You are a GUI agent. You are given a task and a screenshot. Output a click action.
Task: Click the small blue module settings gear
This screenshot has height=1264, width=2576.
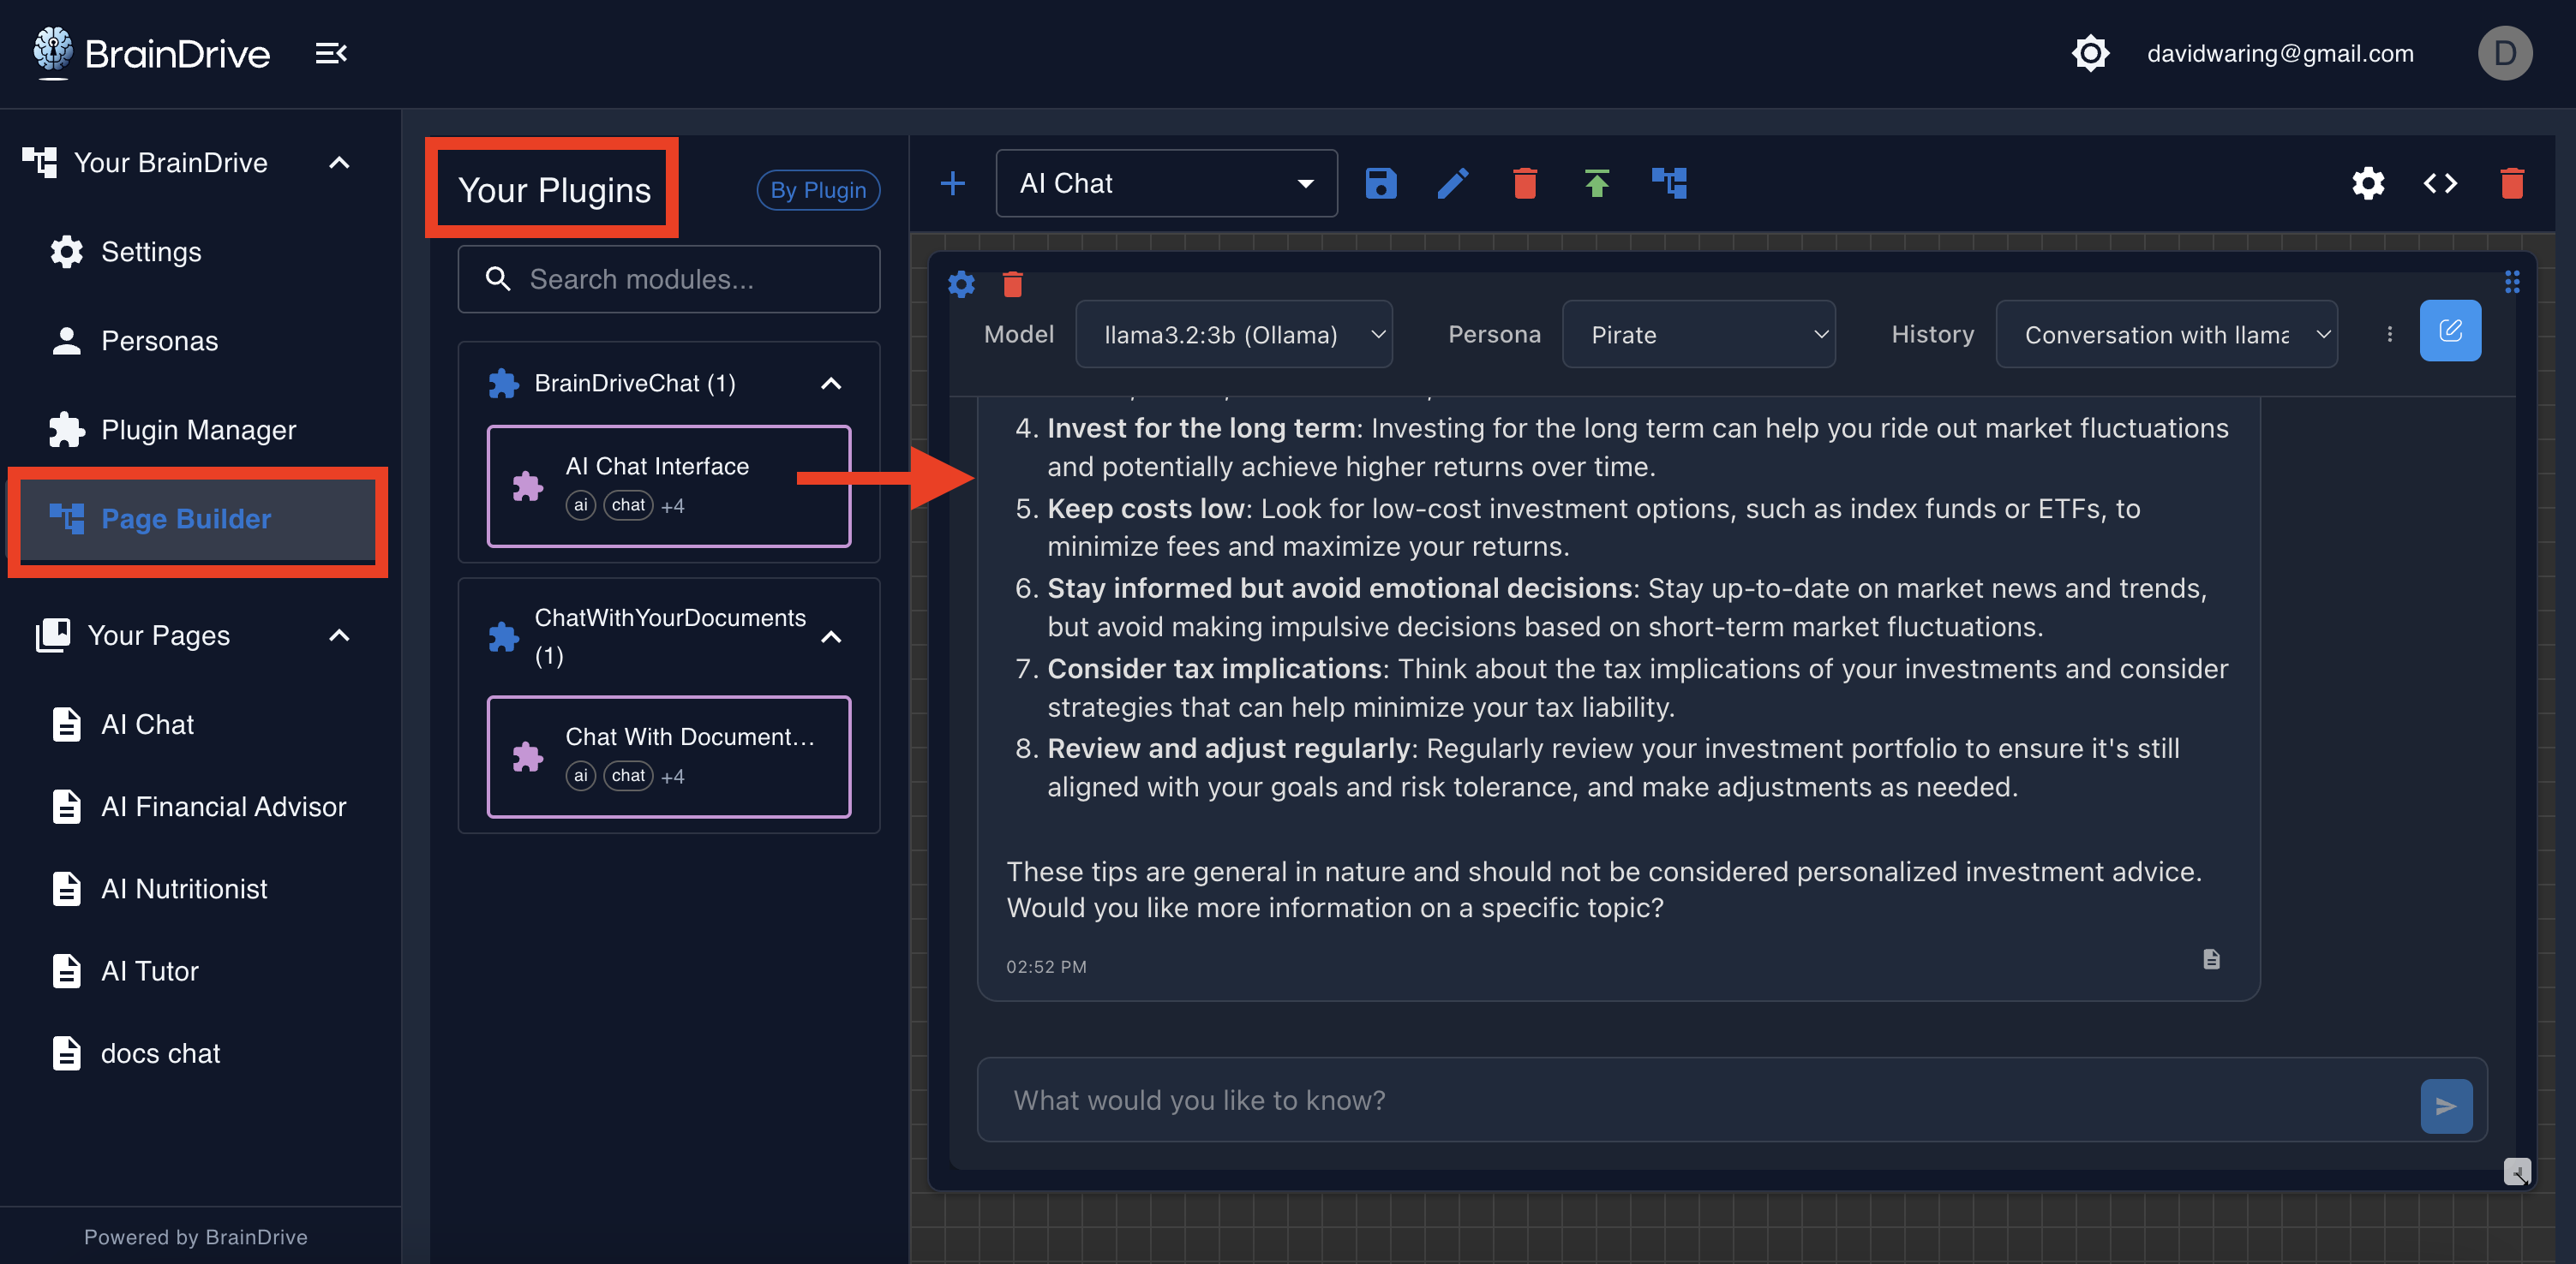coord(961,285)
